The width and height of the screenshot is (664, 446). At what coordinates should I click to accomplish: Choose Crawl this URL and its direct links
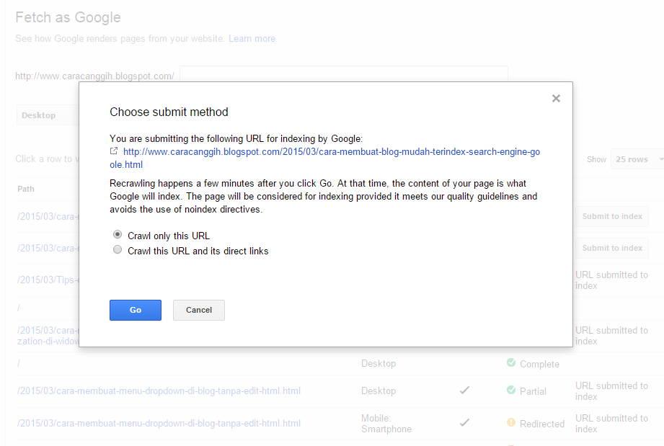(116, 249)
